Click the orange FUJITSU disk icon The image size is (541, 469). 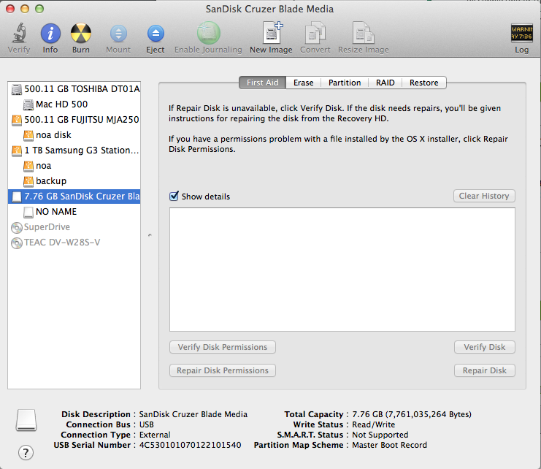click(x=17, y=120)
